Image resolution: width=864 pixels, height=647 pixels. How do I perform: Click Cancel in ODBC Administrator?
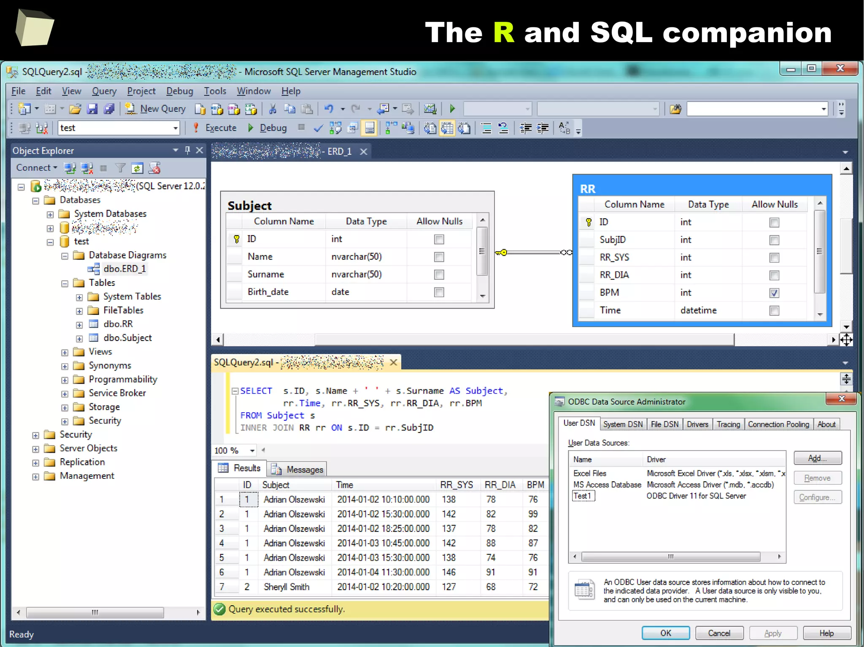click(x=719, y=633)
